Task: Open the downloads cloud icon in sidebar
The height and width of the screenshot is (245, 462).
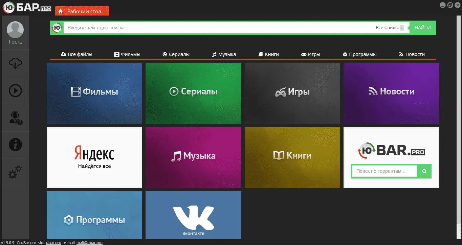Action: (15, 63)
